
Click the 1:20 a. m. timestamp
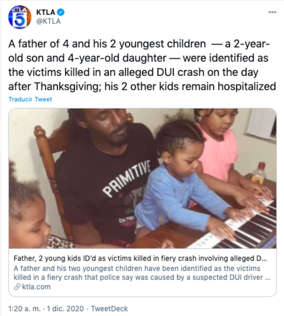[24, 309]
